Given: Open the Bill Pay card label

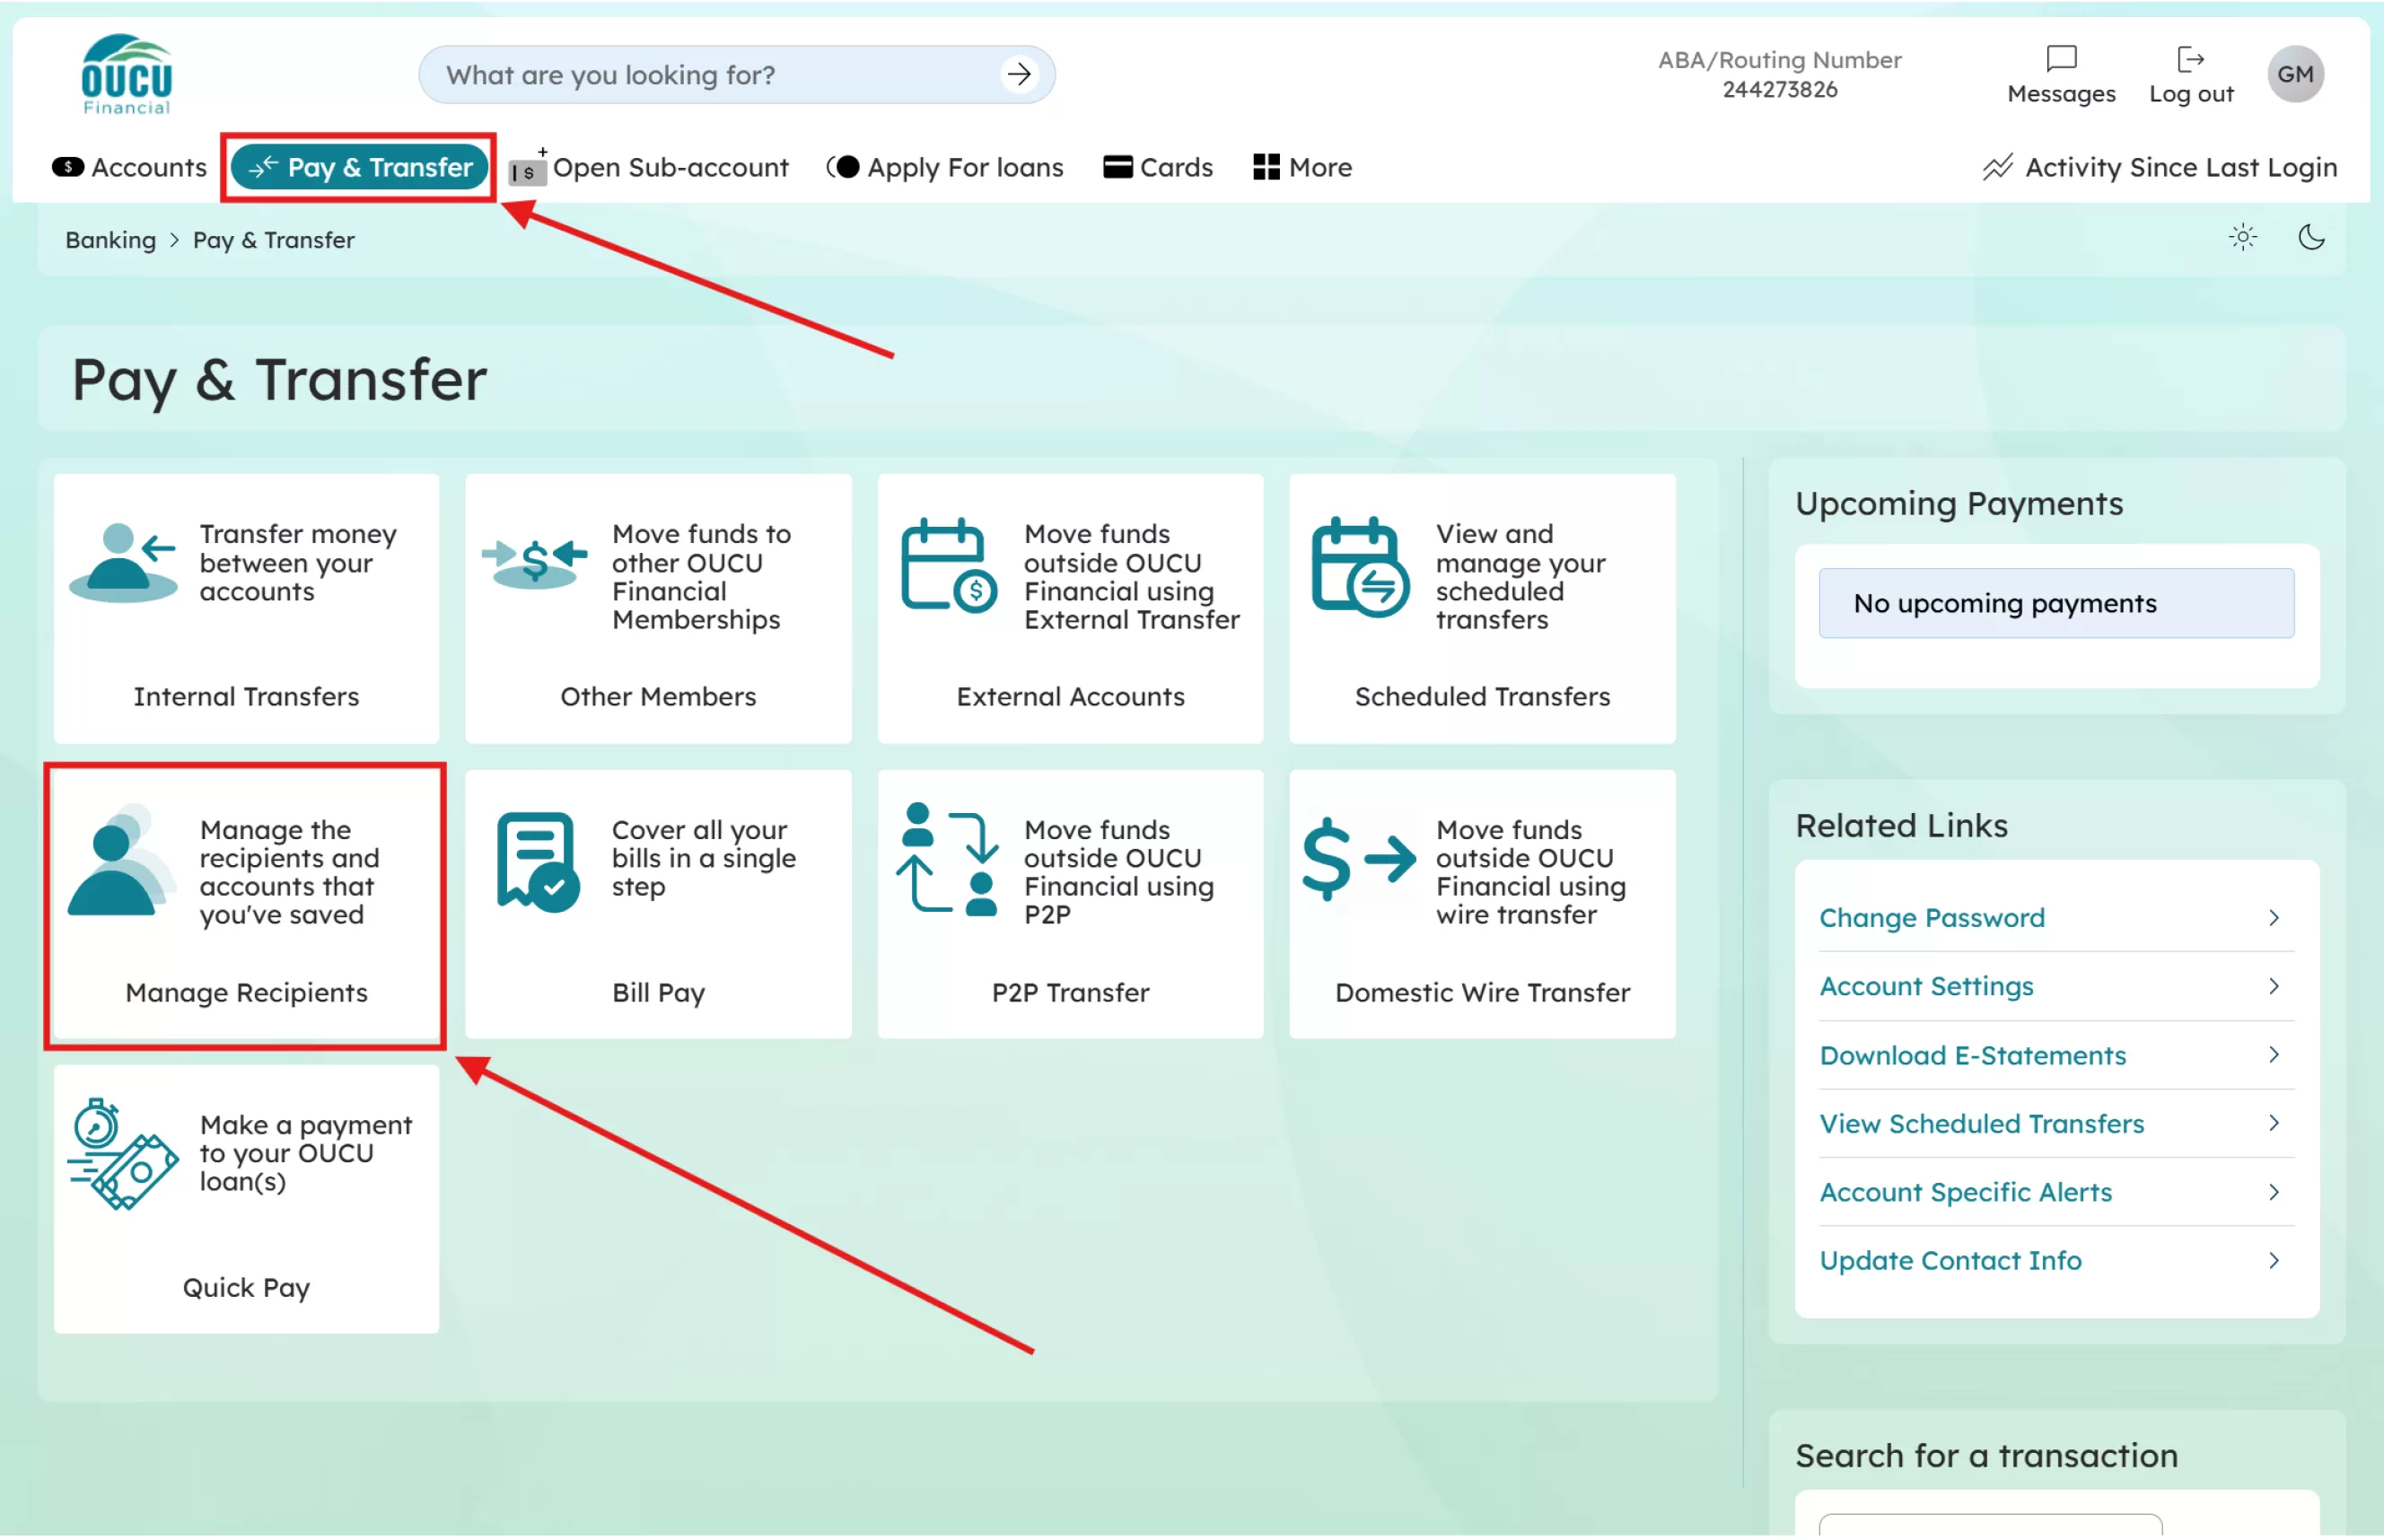Looking at the screenshot, I should (x=658, y=992).
